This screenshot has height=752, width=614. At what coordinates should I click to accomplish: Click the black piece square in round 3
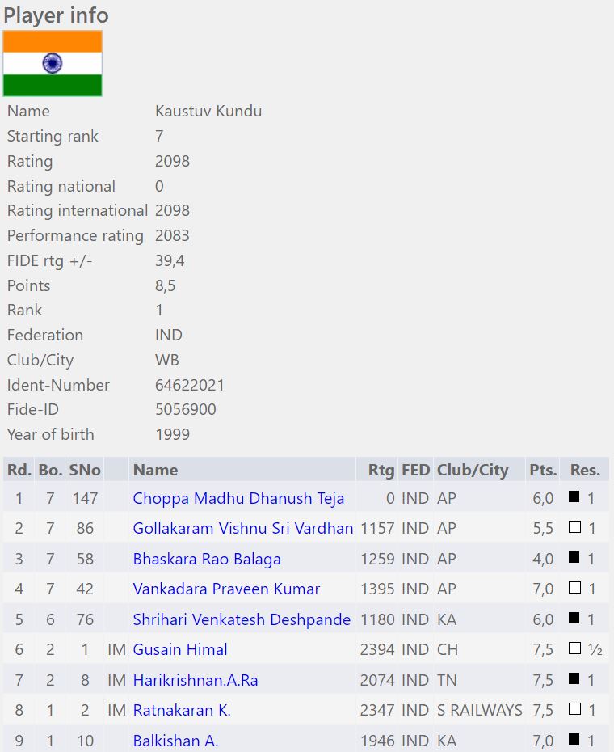point(574,558)
